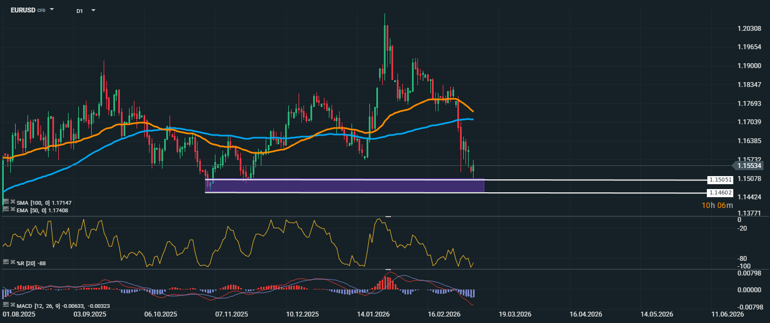The height and width of the screenshot is (323, 770).
Task: Open settings icon for %R indicator
Action: [5, 262]
